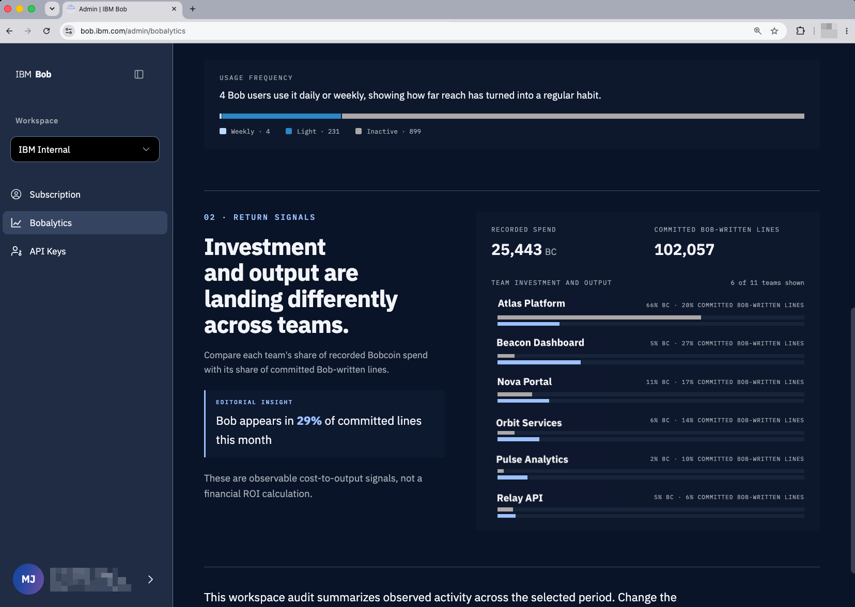The width and height of the screenshot is (855, 607).
Task: Expand the tab search dropdown
Action: pos(52,9)
